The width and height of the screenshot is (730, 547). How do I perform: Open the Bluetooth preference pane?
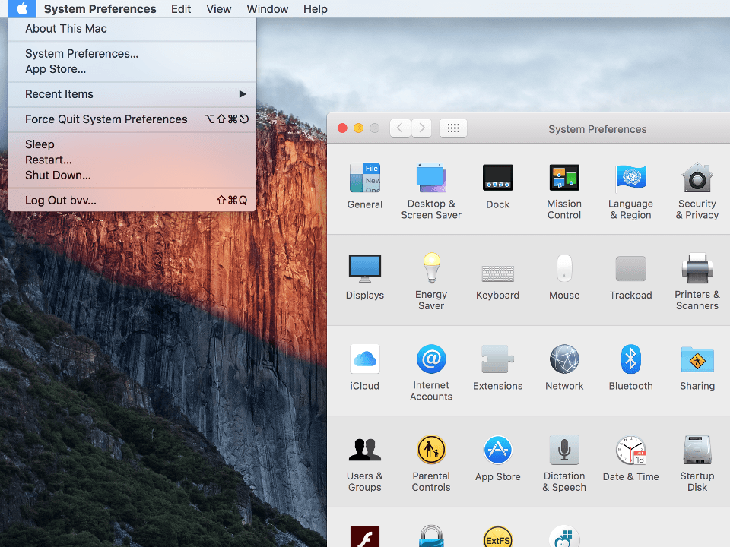[630, 365]
